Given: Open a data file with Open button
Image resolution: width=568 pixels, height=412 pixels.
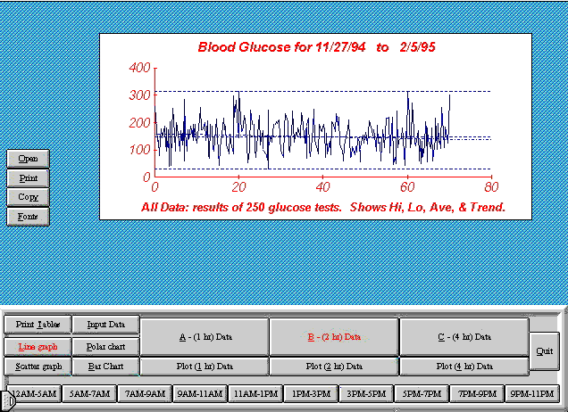Looking at the screenshot, I should click(28, 159).
